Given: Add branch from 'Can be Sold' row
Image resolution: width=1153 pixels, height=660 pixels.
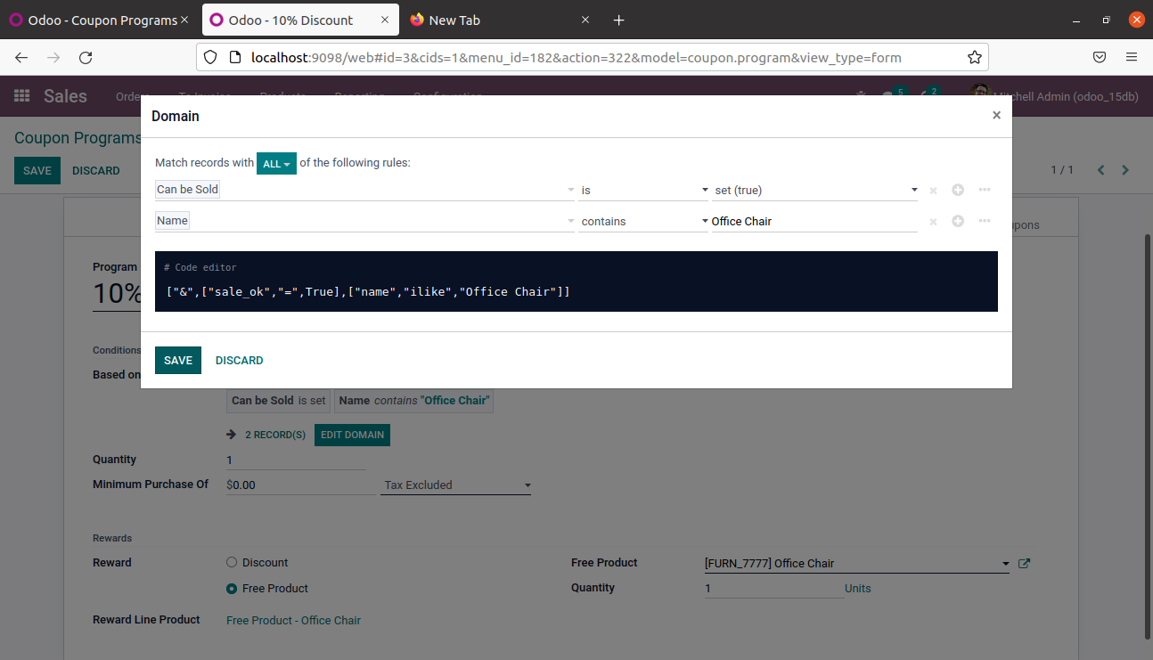Looking at the screenshot, I should click(985, 190).
